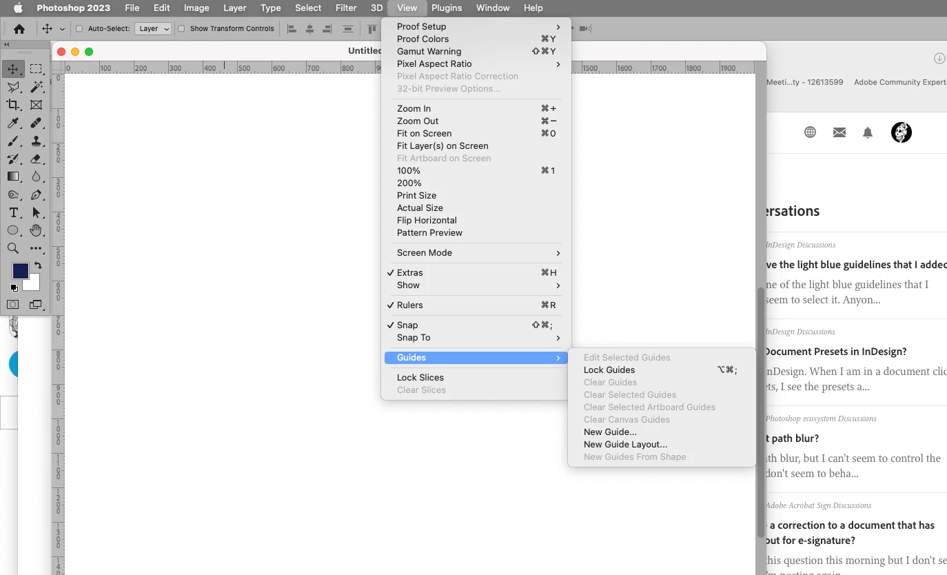Open the notifications bell in browser

[868, 132]
